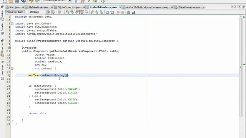Shift line left icon
Image resolution: width=246 pixels, height=138 pixels.
pyautogui.click(x=108, y=12)
